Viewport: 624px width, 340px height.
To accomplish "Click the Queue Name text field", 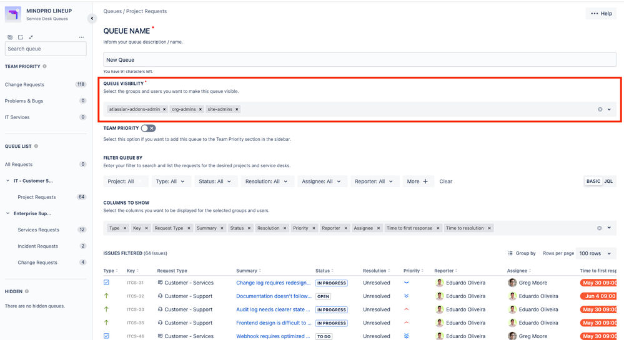I will [360, 60].
